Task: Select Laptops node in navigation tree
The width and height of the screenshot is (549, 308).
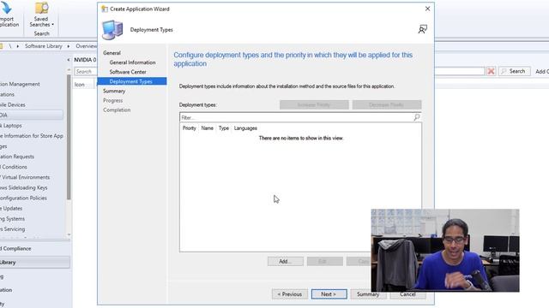Action: (11, 126)
